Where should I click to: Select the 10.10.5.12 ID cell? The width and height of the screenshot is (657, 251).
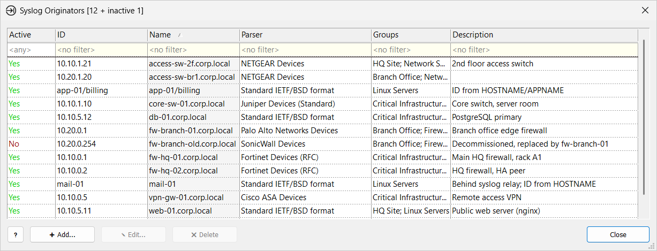tap(101, 117)
